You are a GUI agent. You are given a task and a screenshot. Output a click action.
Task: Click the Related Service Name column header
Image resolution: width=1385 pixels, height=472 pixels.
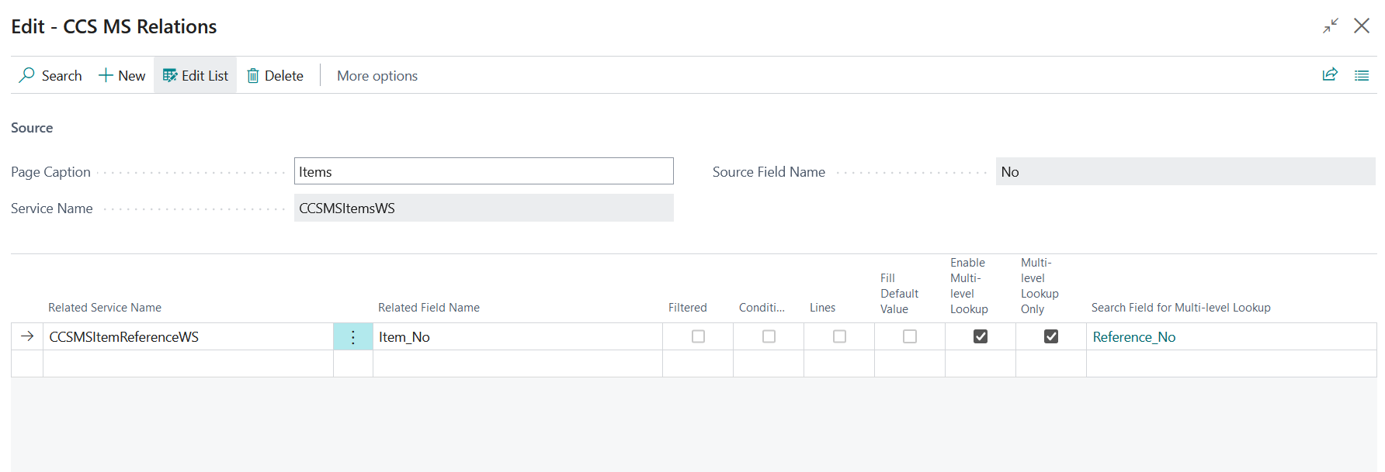pyautogui.click(x=105, y=308)
